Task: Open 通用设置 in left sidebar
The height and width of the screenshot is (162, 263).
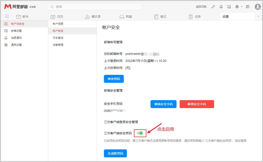Action: pyautogui.click(x=24, y=45)
